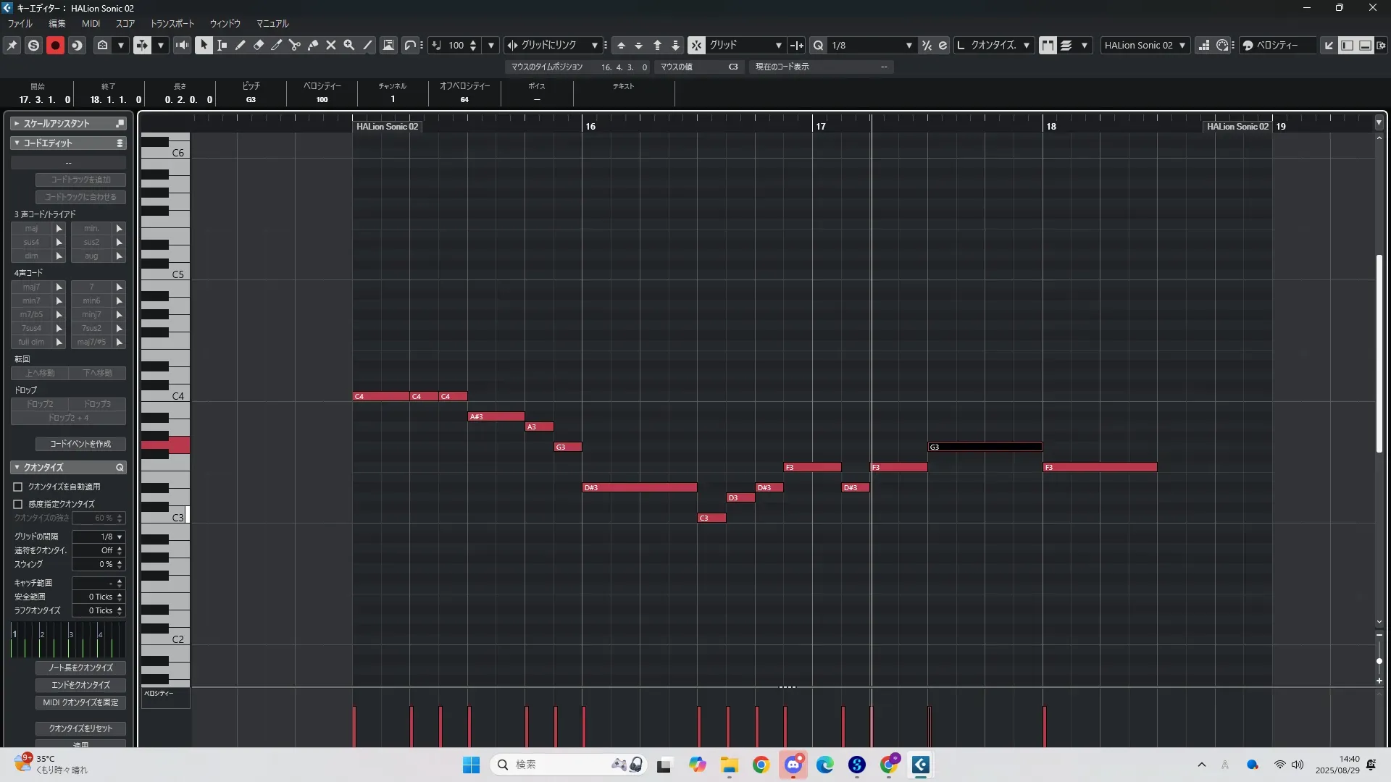The height and width of the screenshot is (782, 1391).
Task: Select the Draw pencil tool
Action: point(241,45)
